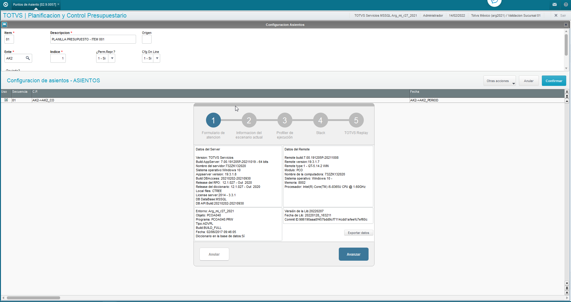Go to step 2 Informacion del escenario actual
The height and width of the screenshot is (302, 571).
pos(249,120)
